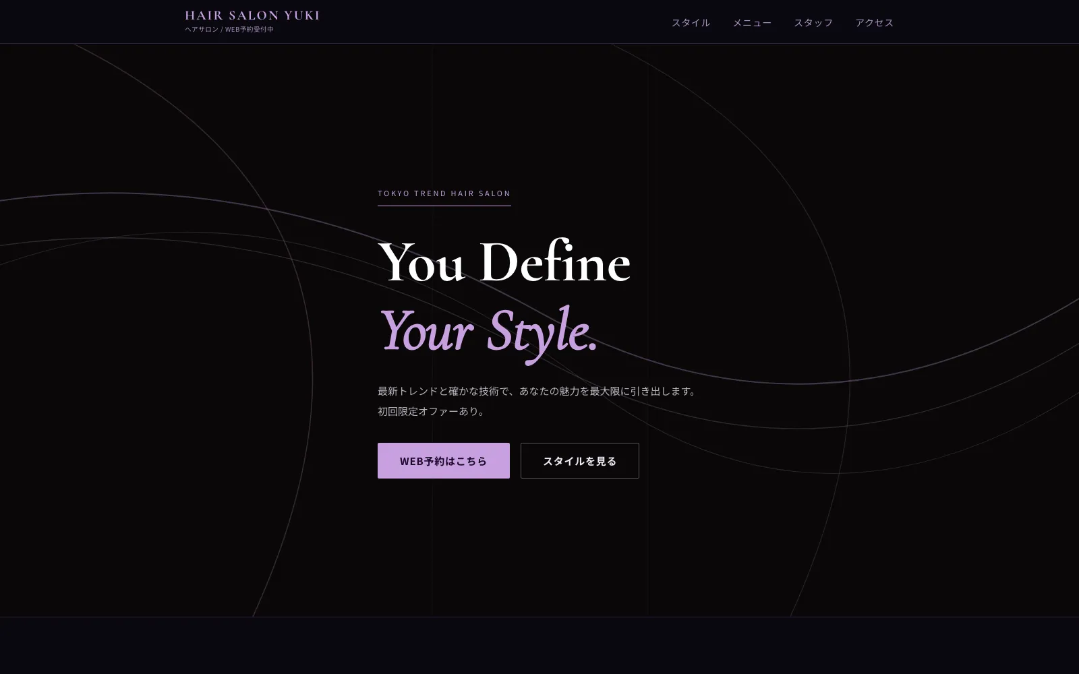This screenshot has width=1079, height=674.
Task: Click the purple WEB予約はこちら button
Action: (444, 461)
